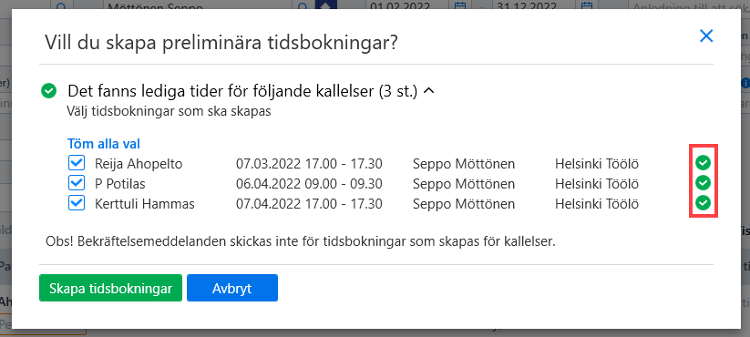Select the Kerttuli Hammas 07.04.2022 time text

point(309,204)
